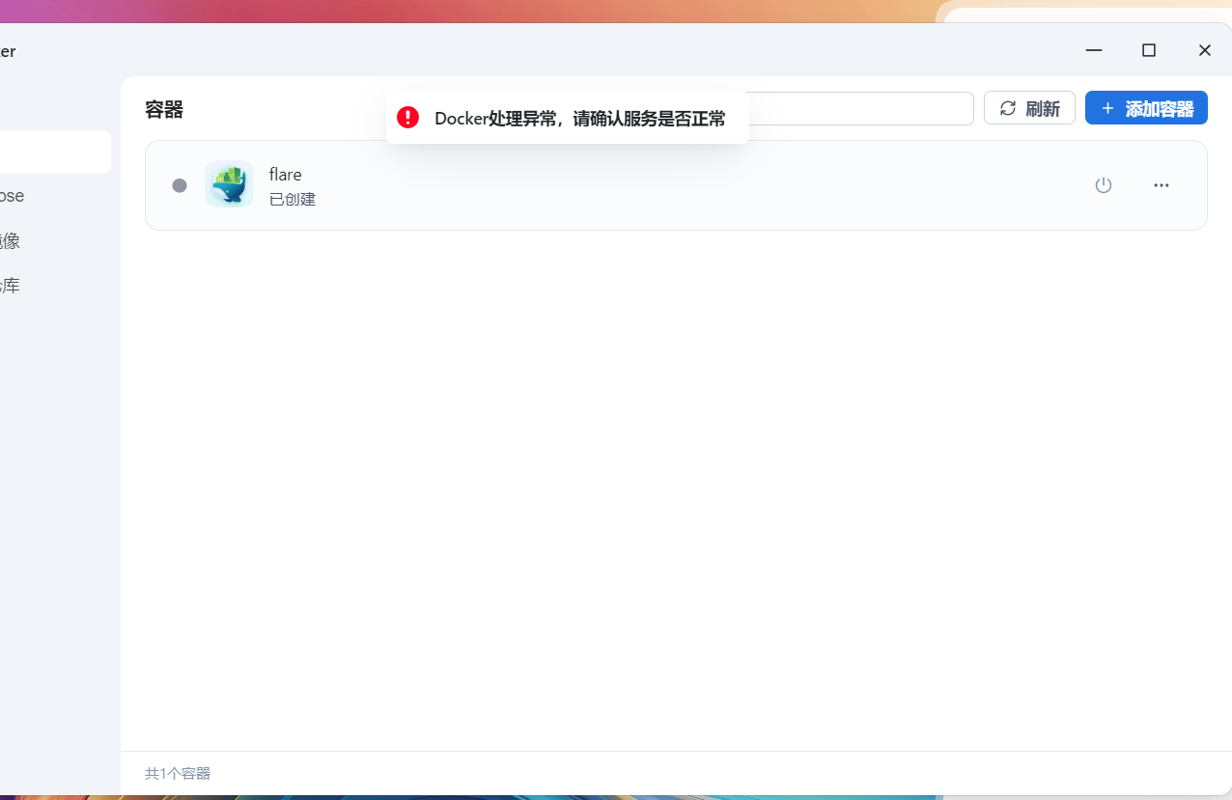Click the minimize icon in title bar
Viewport: 1232px width, 800px height.
click(x=1093, y=50)
